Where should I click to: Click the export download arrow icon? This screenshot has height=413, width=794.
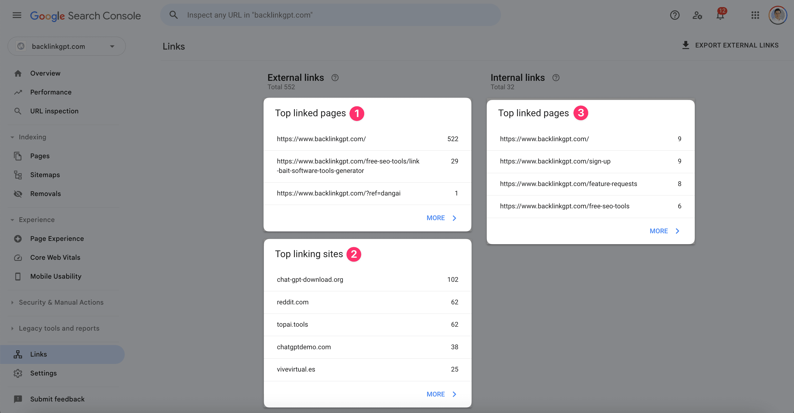click(686, 45)
